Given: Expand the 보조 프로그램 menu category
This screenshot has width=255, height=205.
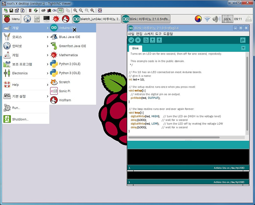Looking at the screenshot, I should pyautogui.click(x=25, y=64).
